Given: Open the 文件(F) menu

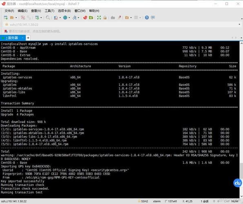Looking at the screenshot, I should pyautogui.click(x=9, y=11).
